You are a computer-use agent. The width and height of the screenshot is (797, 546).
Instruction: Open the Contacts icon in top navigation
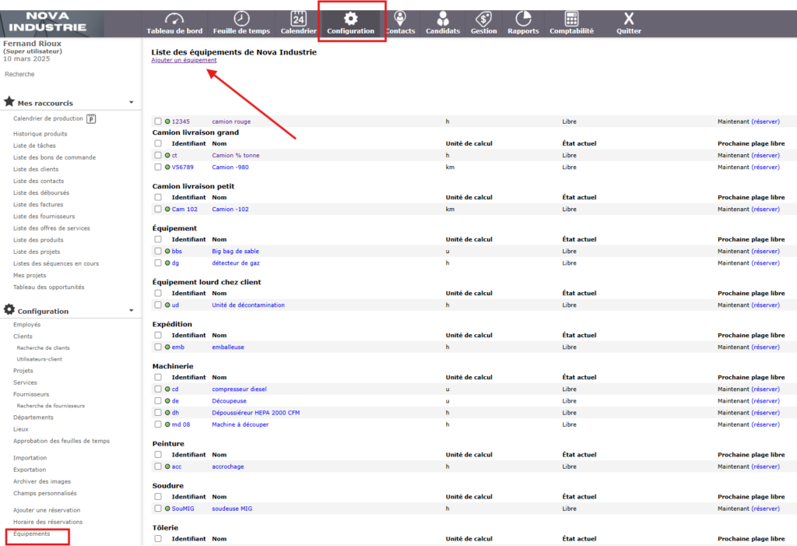pos(399,19)
